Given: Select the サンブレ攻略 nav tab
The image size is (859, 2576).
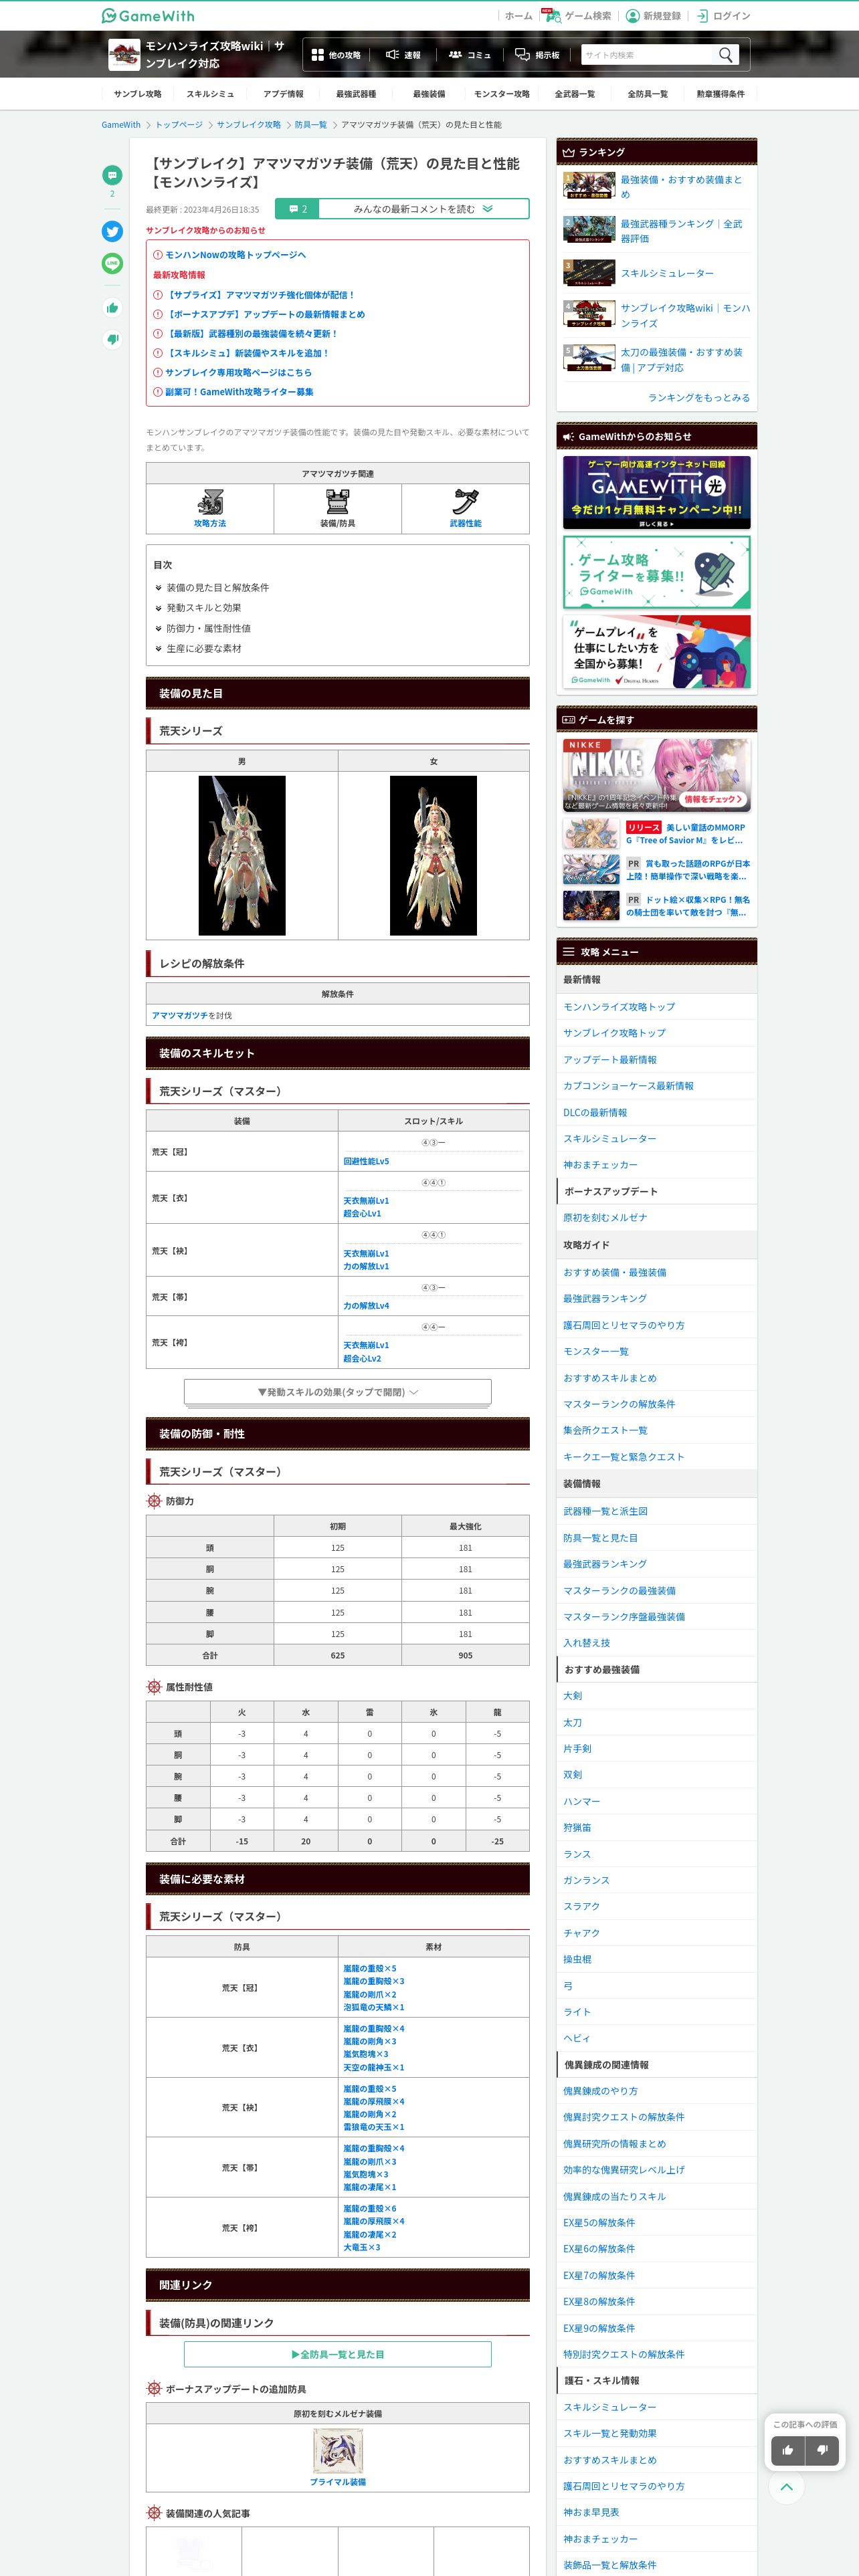Looking at the screenshot, I should point(137,94).
